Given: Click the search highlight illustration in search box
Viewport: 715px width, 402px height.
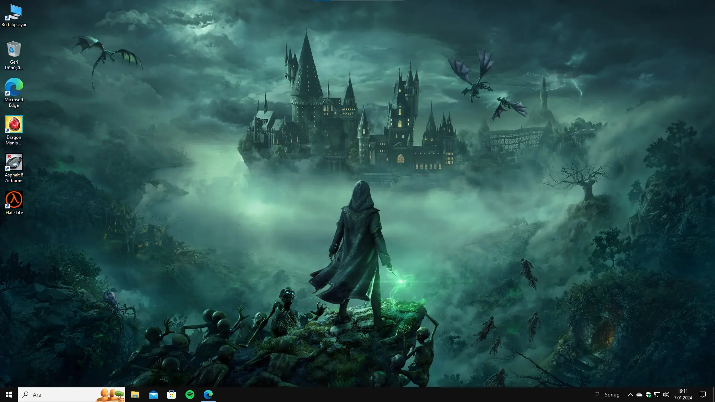Looking at the screenshot, I should [x=110, y=395].
